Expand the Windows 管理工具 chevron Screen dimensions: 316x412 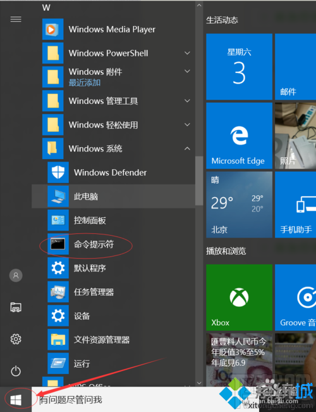coord(187,101)
